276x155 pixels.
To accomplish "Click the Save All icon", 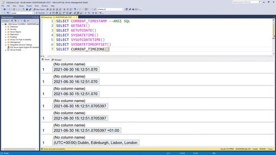I will coord(30,9).
